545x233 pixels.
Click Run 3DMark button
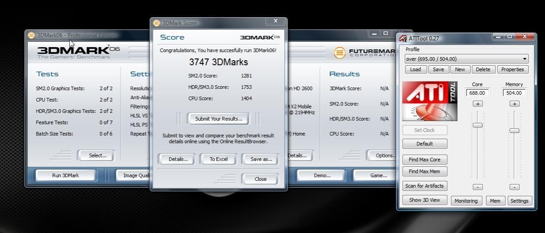(x=66, y=175)
